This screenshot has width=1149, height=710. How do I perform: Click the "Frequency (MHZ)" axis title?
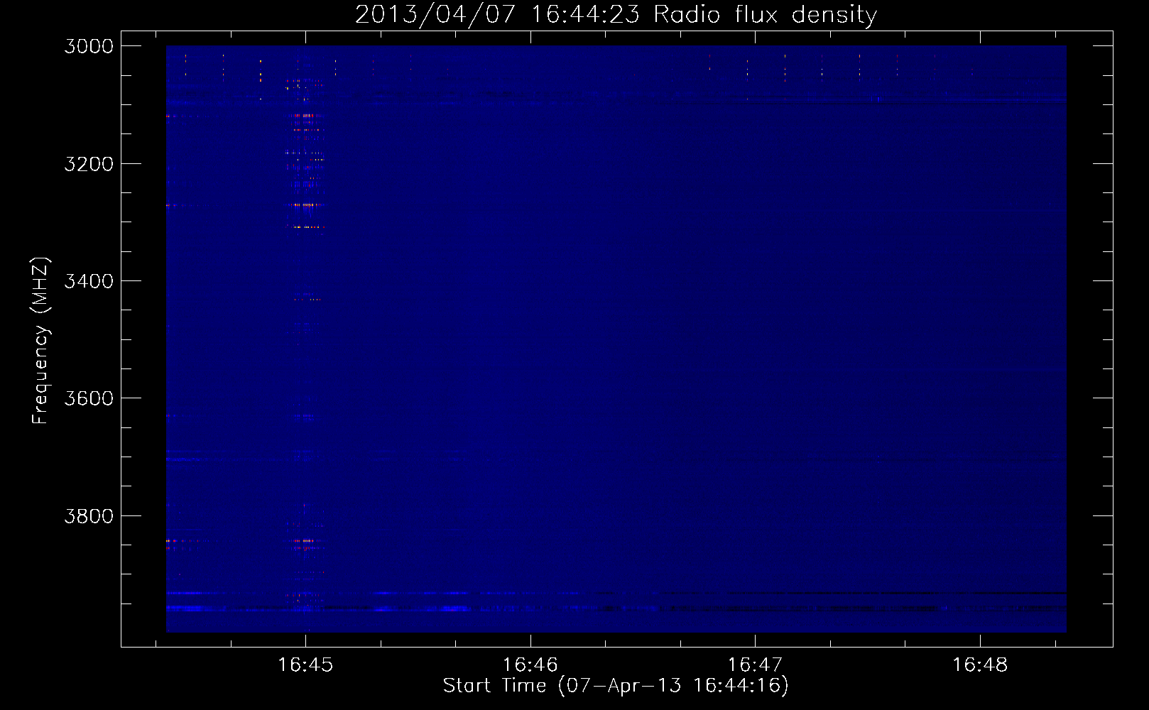tap(40, 341)
